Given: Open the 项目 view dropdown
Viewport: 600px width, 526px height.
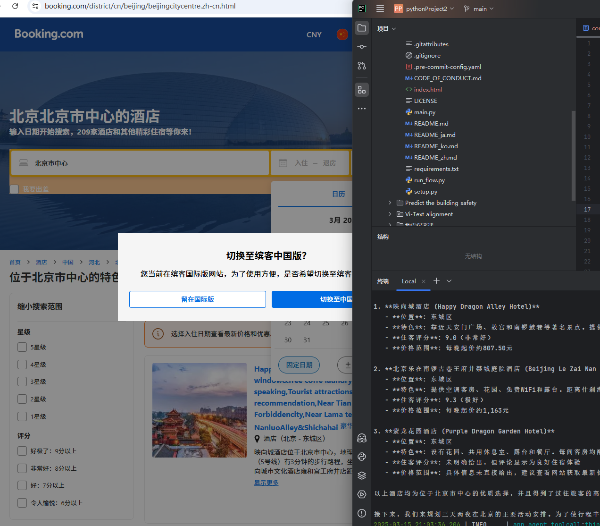Looking at the screenshot, I should (x=386, y=29).
